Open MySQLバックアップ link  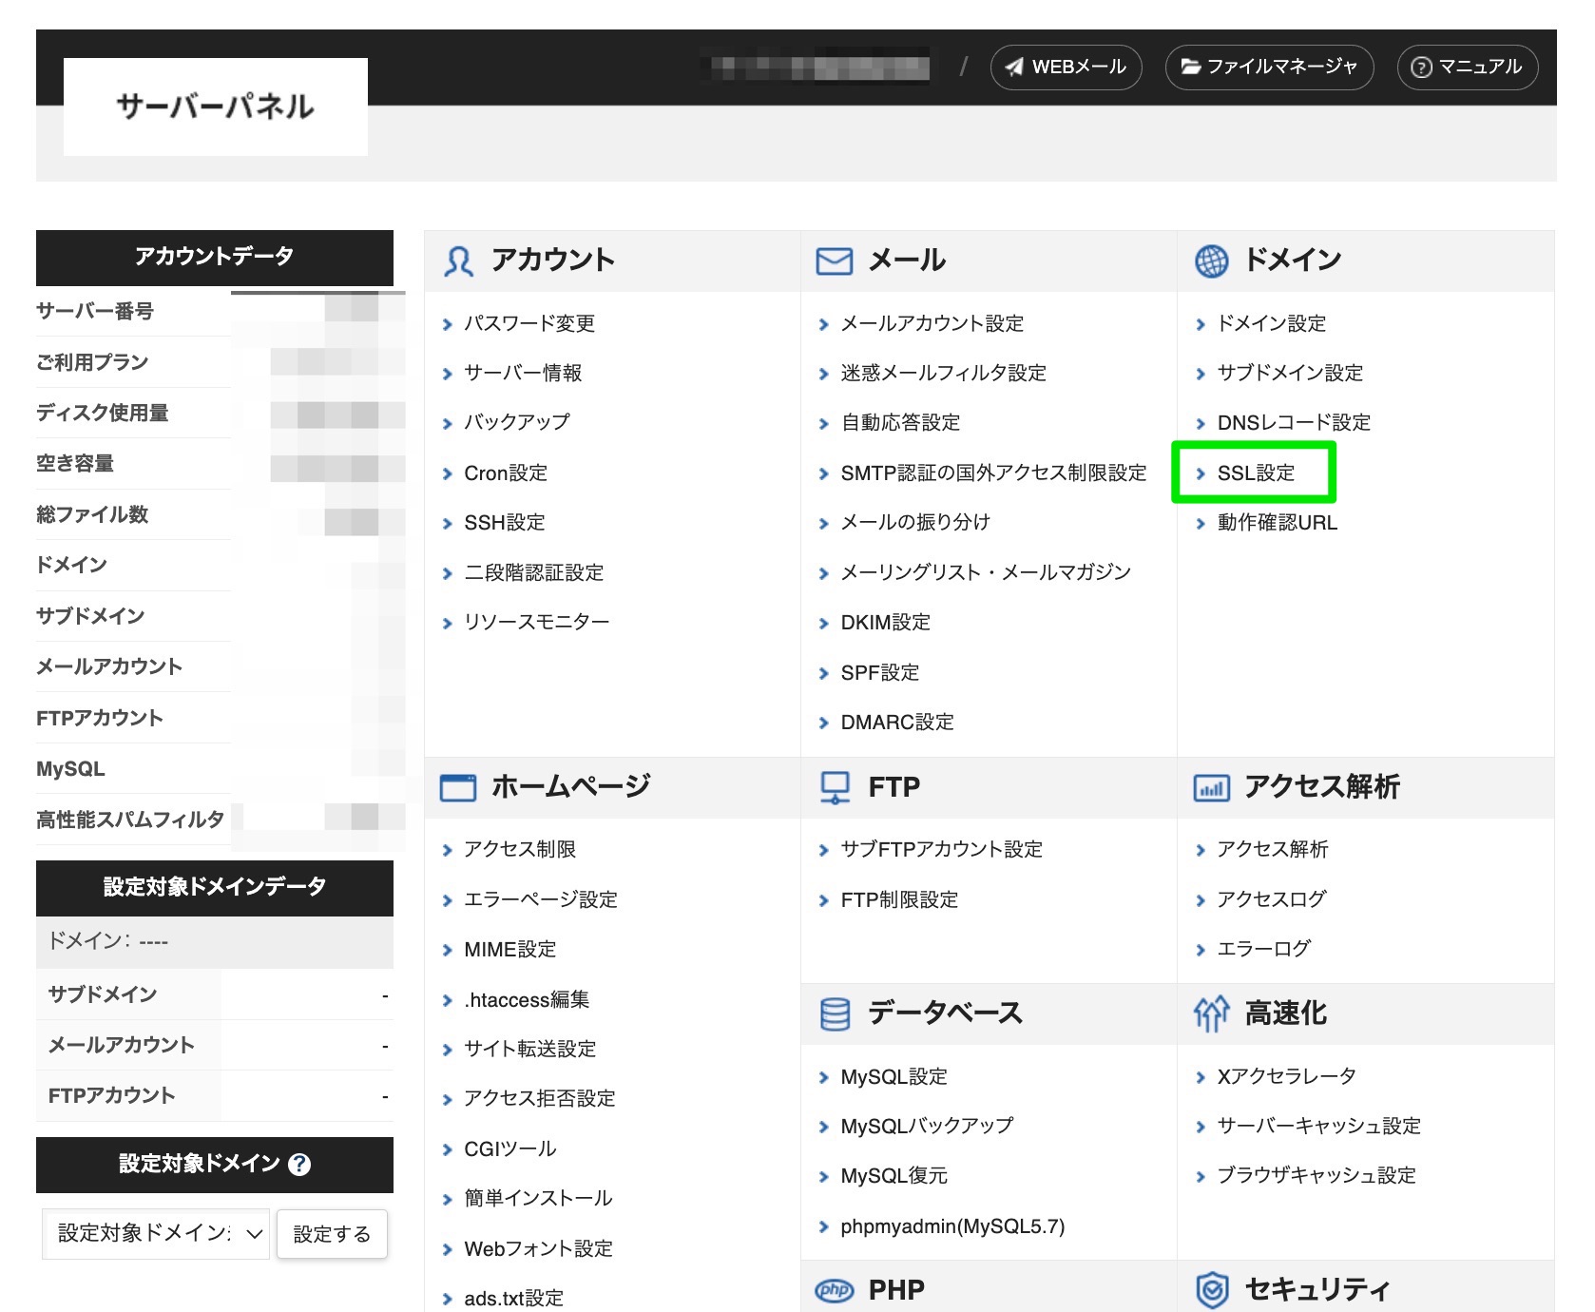(928, 1126)
